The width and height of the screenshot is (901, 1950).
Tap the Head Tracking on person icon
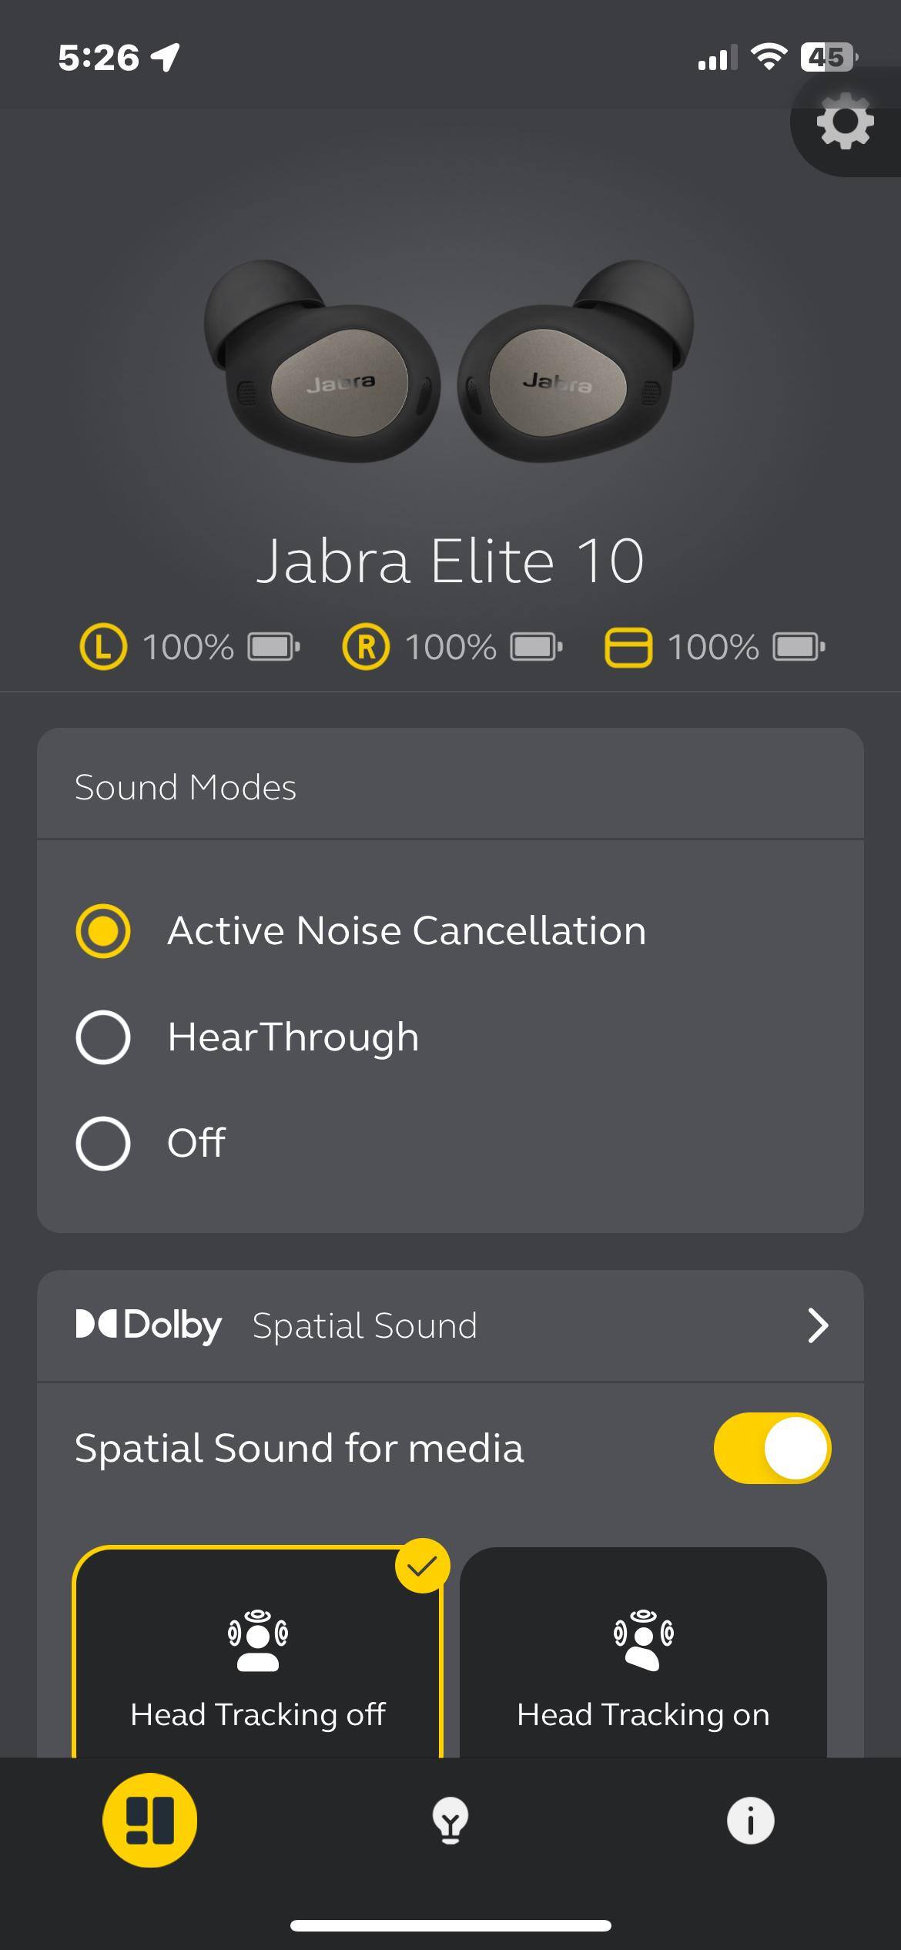click(x=643, y=1640)
